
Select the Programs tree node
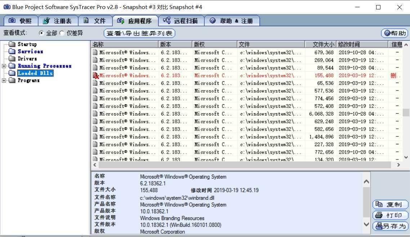pos(28,80)
